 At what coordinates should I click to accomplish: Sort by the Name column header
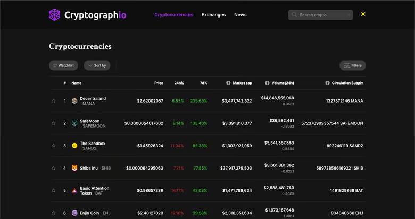(x=77, y=83)
